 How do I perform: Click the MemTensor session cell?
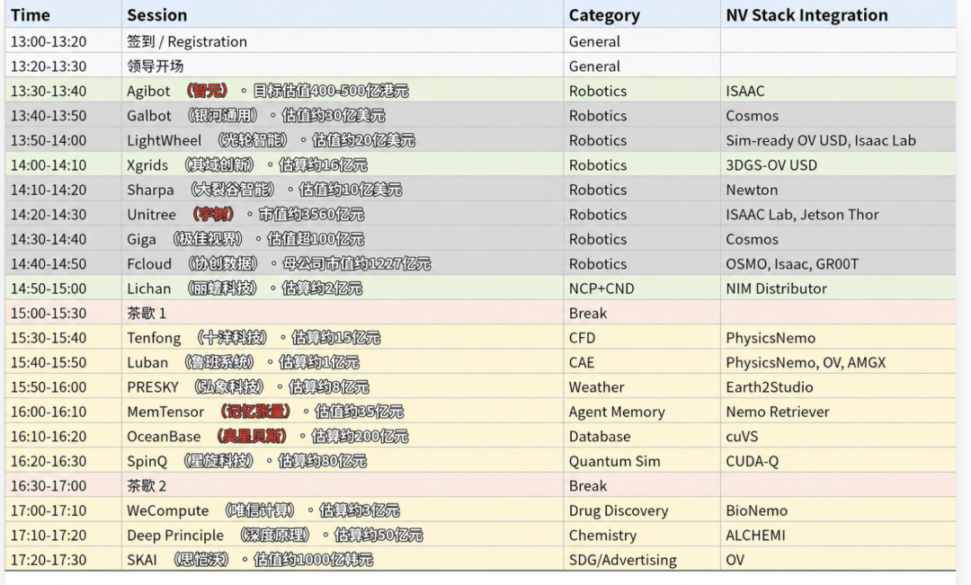pos(343,411)
